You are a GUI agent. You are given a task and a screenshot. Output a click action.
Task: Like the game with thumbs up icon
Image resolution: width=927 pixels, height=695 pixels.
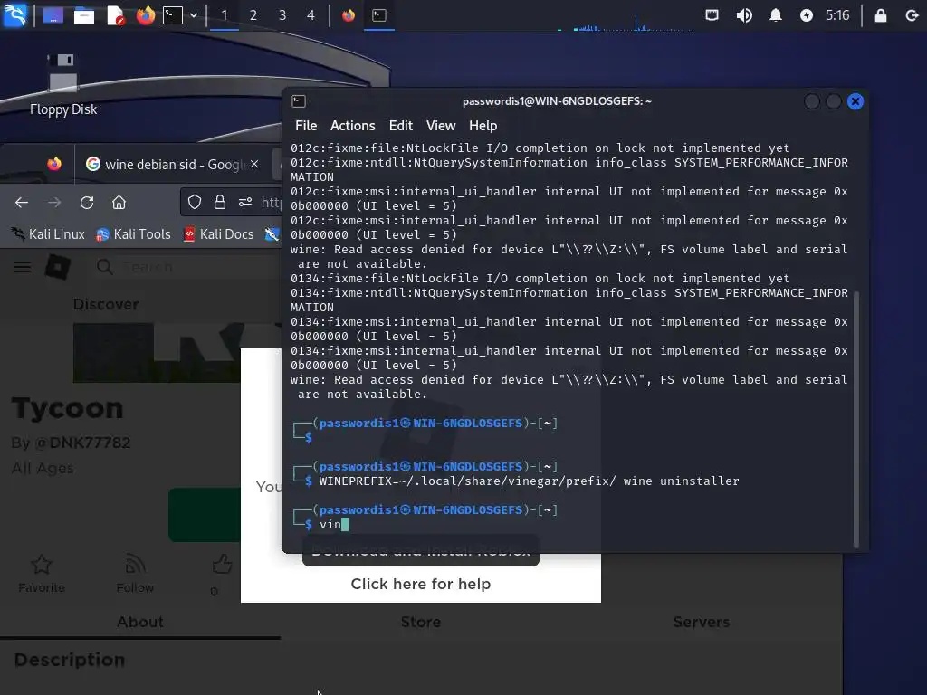pos(221,565)
